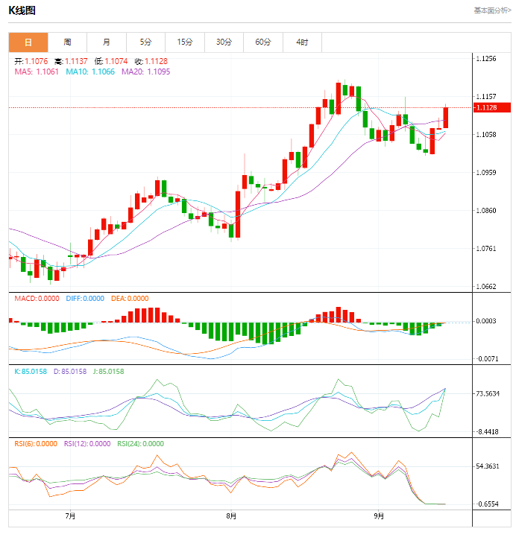
Task: Click the -0.6554 RSI axis label
Action: pyautogui.click(x=487, y=504)
